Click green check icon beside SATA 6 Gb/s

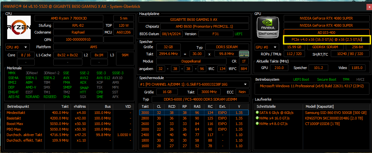pyautogui.click(x=257, y=113)
